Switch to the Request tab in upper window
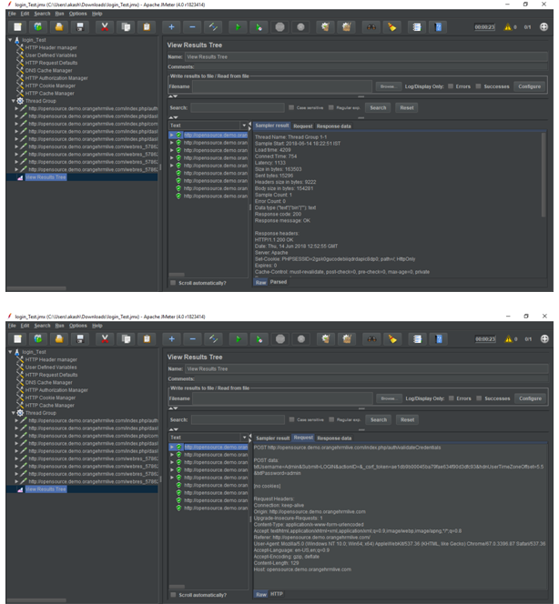The height and width of the screenshot is (604, 559). coord(303,126)
